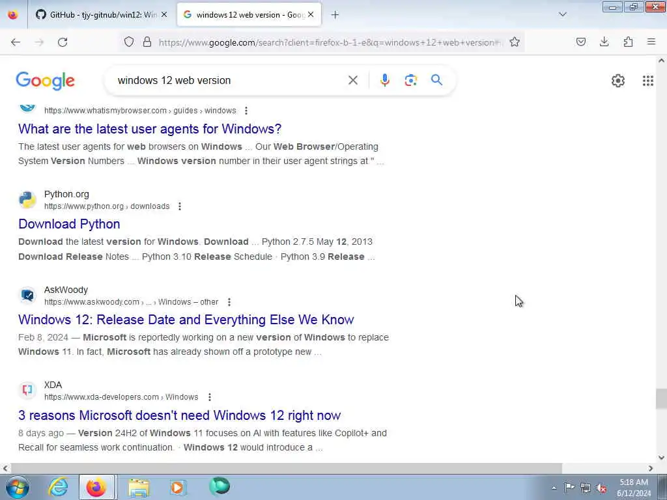This screenshot has height=500, width=667.
Task: Click the XDA favicon
Action: pyautogui.click(x=27, y=390)
